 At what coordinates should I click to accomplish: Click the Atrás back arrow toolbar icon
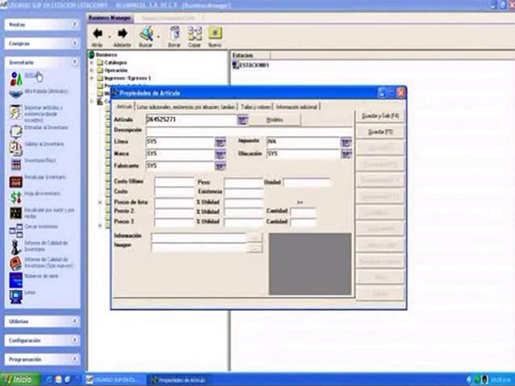pos(97,34)
